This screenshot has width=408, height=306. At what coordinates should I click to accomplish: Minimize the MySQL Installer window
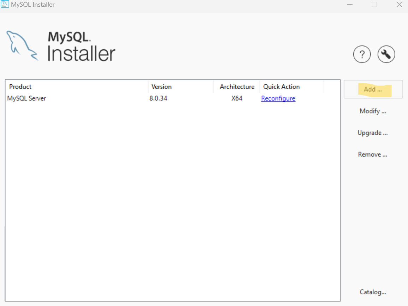[350, 5]
